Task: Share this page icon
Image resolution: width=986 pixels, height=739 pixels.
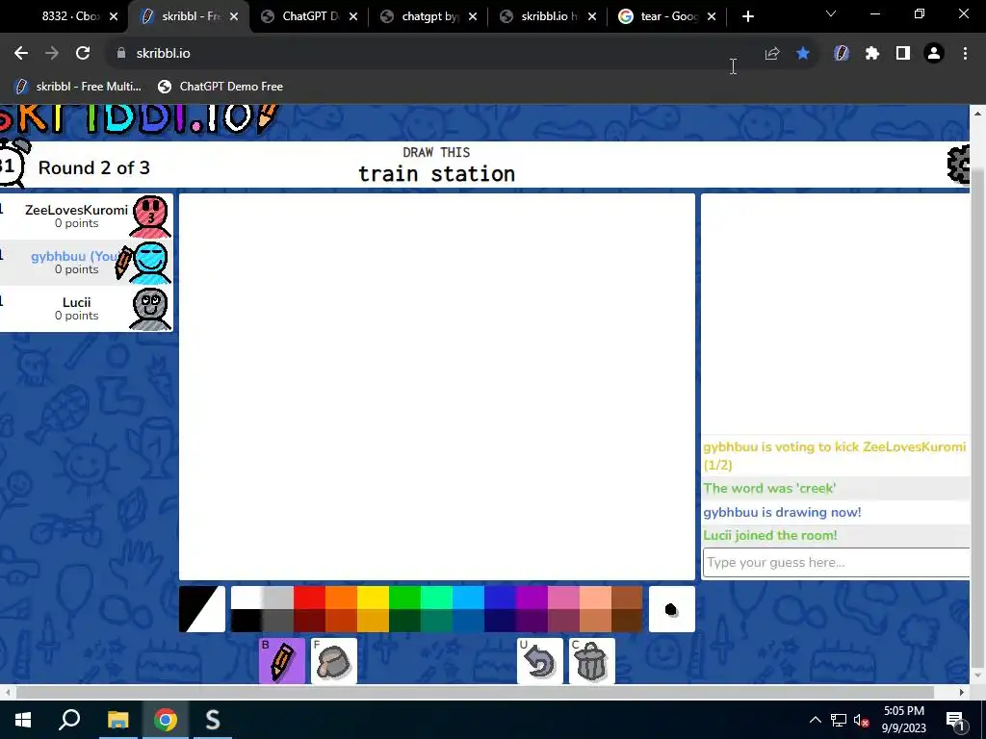Action: coord(772,54)
